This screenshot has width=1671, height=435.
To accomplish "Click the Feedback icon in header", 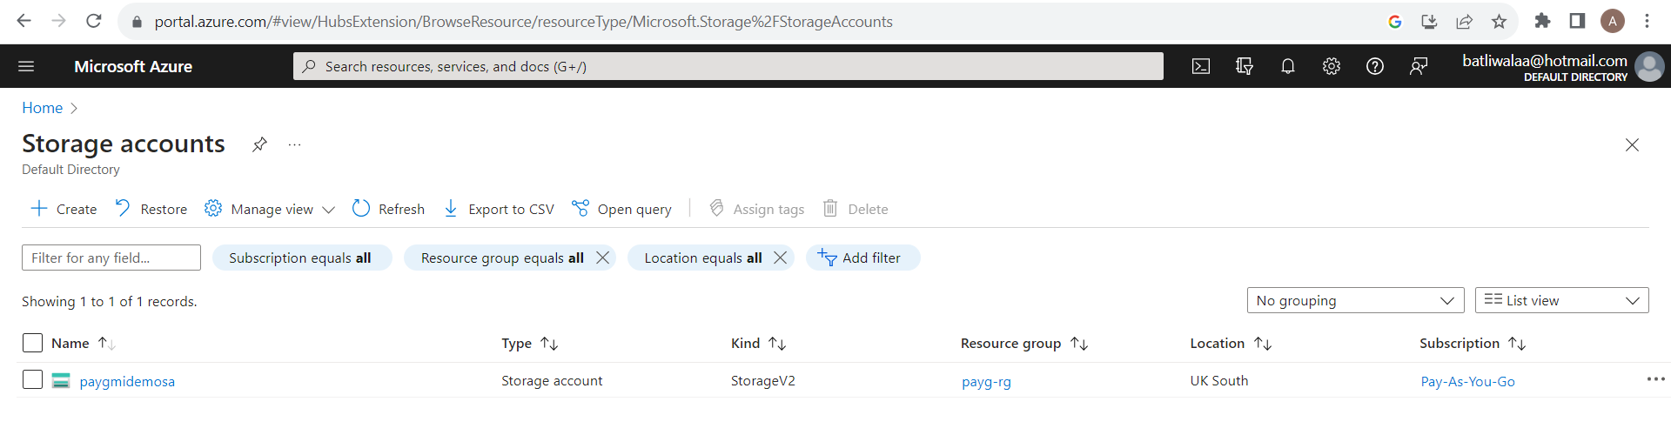I will [1419, 67].
